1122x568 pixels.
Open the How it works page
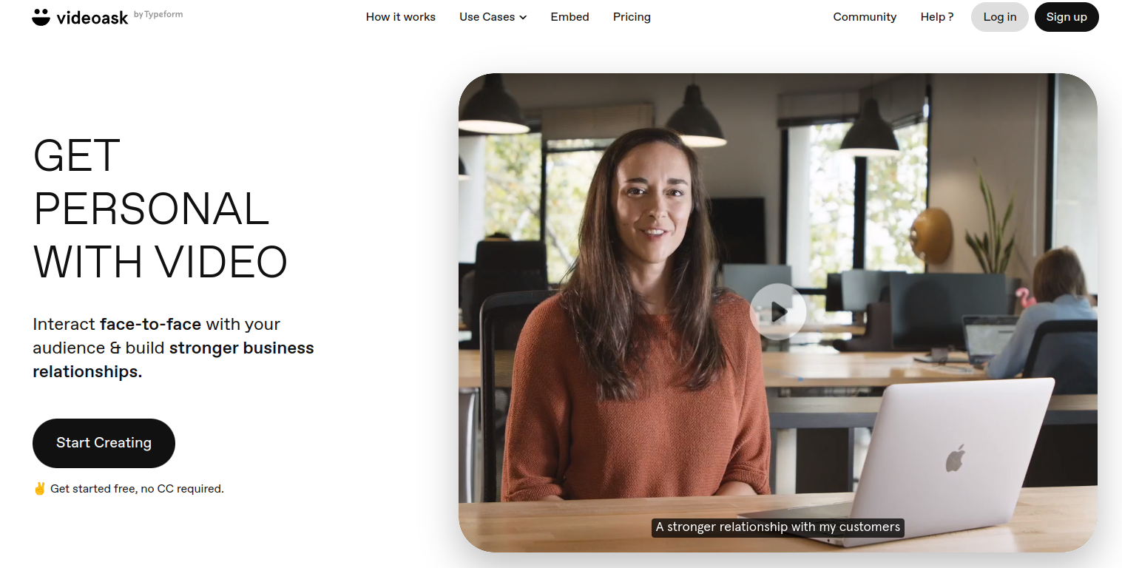pyautogui.click(x=401, y=17)
